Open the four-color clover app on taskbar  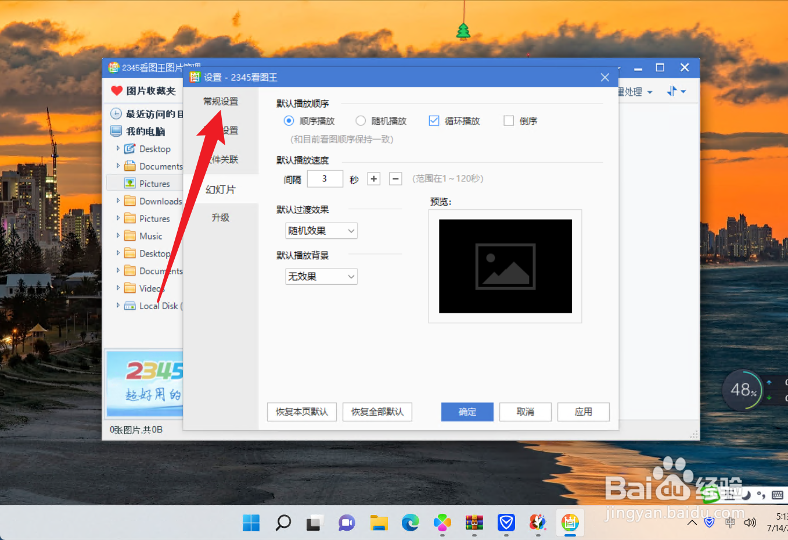click(442, 523)
